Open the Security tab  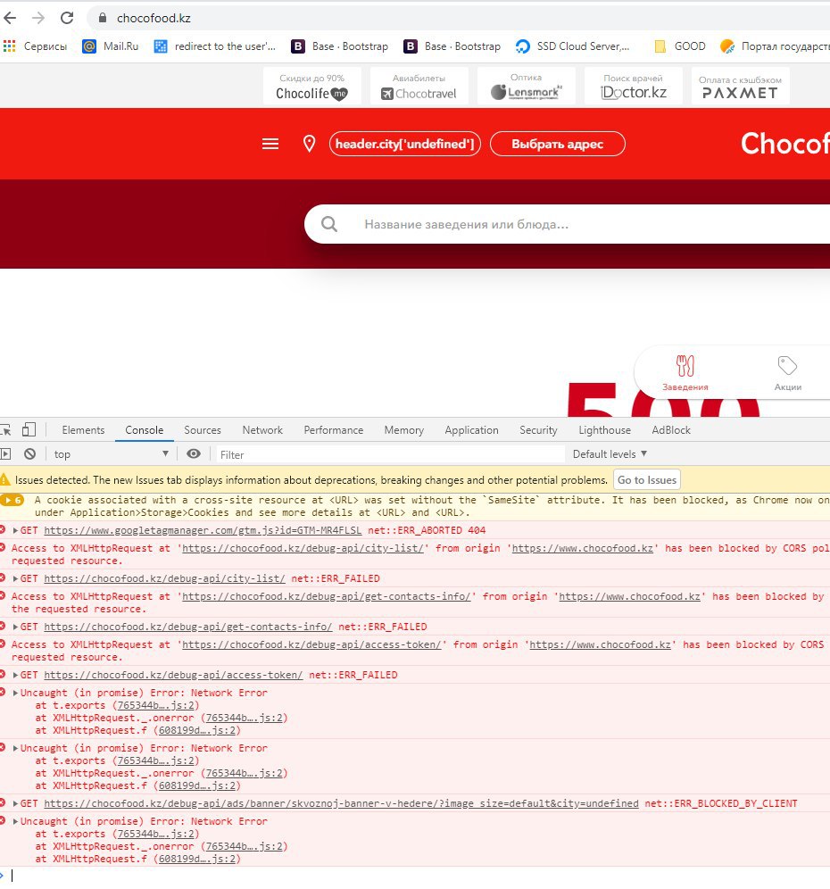(x=538, y=430)
